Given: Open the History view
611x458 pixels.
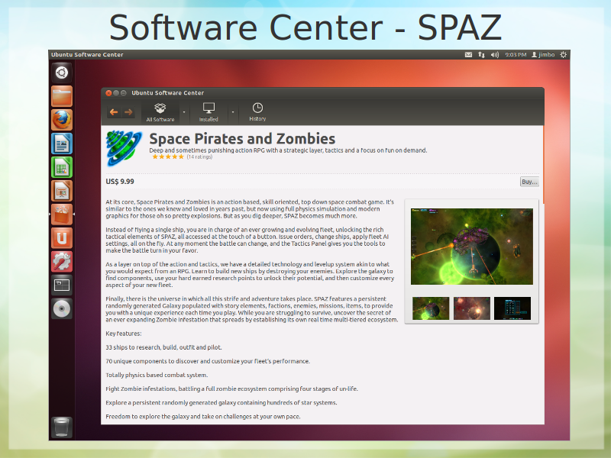Looking at the screenshot, I should (257, 112).
